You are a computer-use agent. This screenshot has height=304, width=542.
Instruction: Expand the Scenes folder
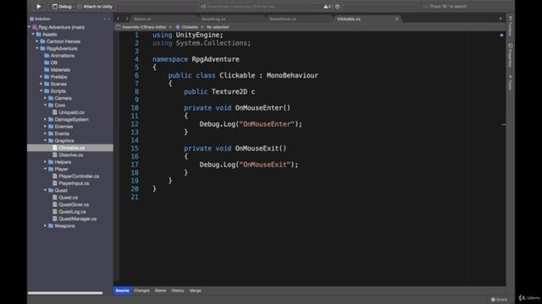[x=41, y=84]
